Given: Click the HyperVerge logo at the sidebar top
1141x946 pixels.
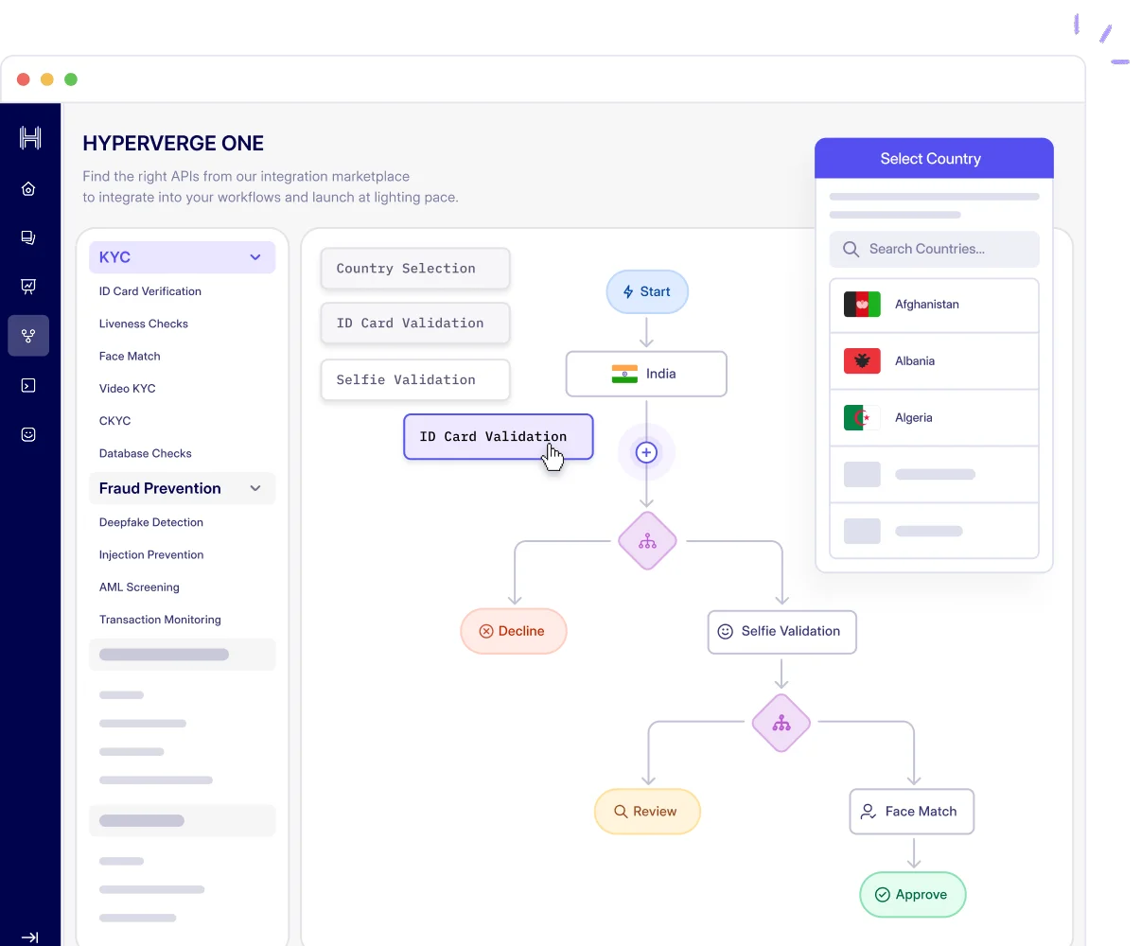Looking at the screenshot, I should tap(29, 137).
